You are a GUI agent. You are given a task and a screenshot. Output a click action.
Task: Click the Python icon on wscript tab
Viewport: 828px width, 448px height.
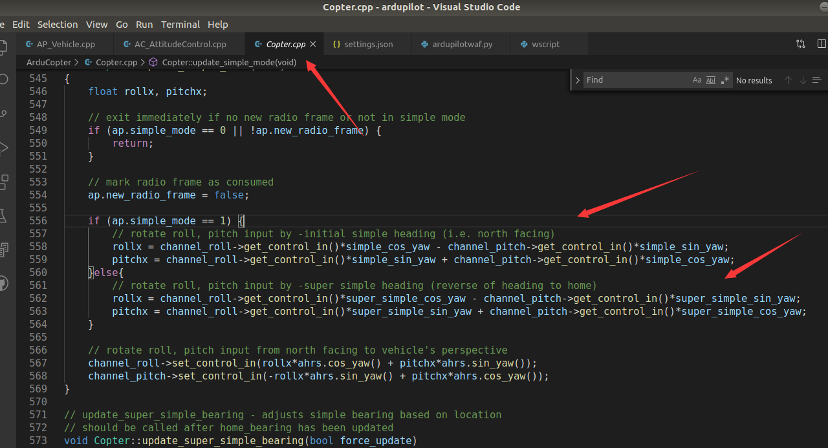(523, 44)
